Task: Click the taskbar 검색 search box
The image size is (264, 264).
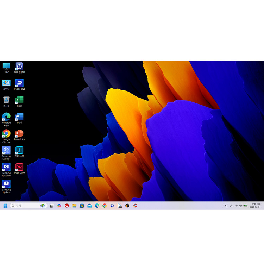Action: tap(26, 206)
